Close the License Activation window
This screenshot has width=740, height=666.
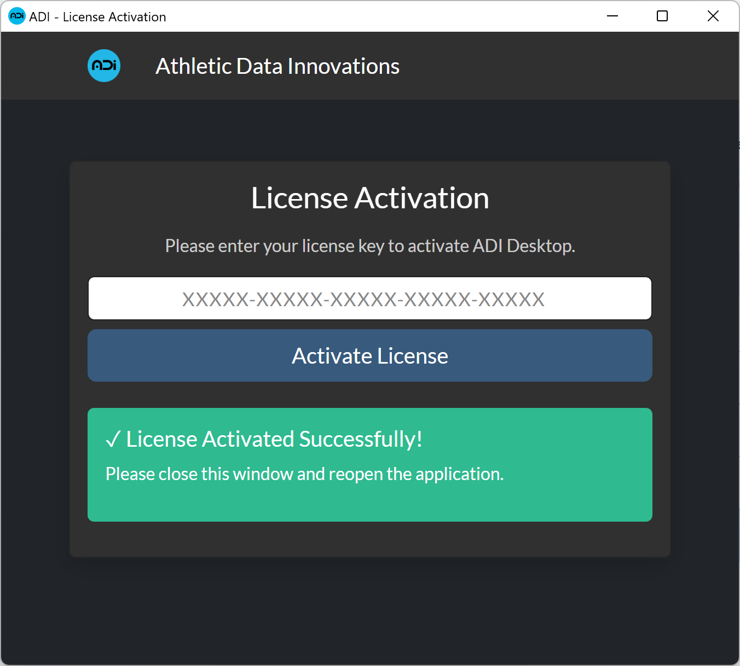[x=713, y=16]
